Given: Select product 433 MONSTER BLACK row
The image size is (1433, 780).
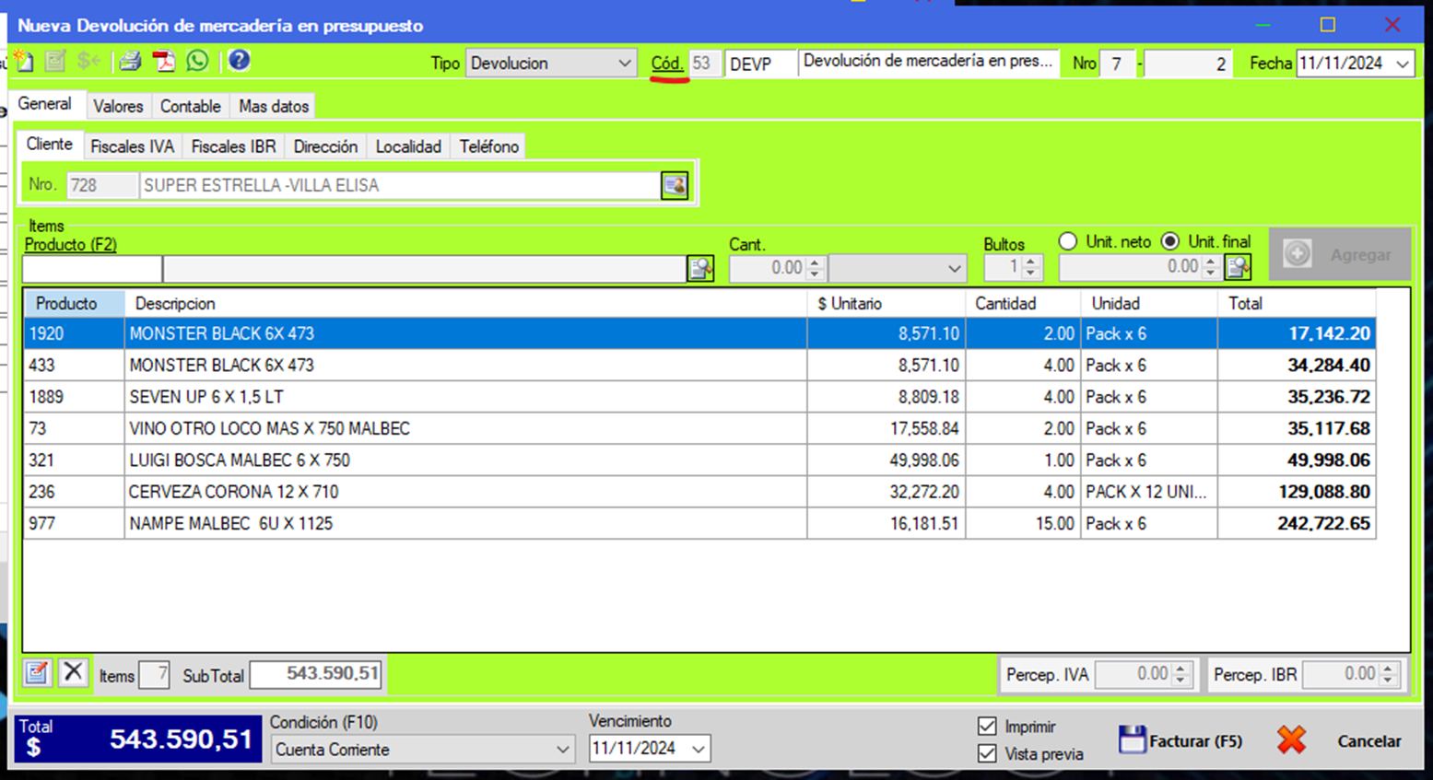Looking at the screenshot, I should [699, 366].
